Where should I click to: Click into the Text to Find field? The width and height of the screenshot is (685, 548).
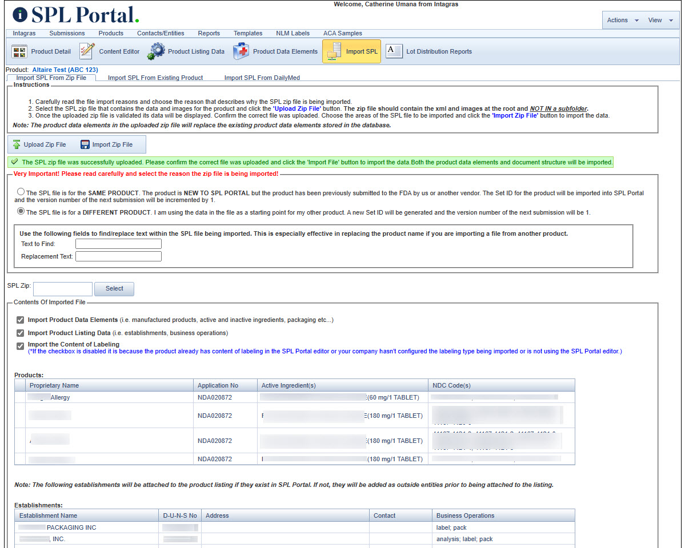[x=118, y=244]
